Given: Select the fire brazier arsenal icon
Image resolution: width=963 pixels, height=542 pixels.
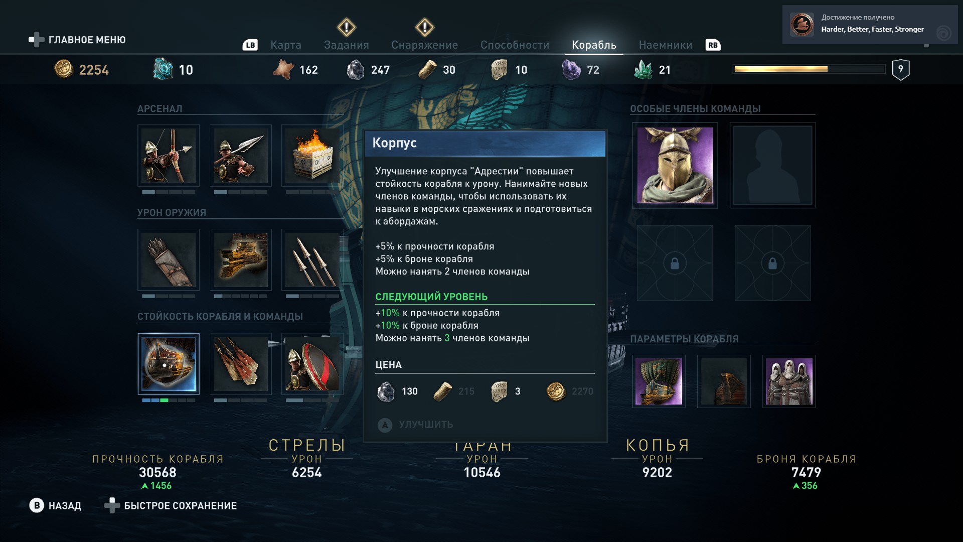Looking at the screenshot, I should coord(312,156).
